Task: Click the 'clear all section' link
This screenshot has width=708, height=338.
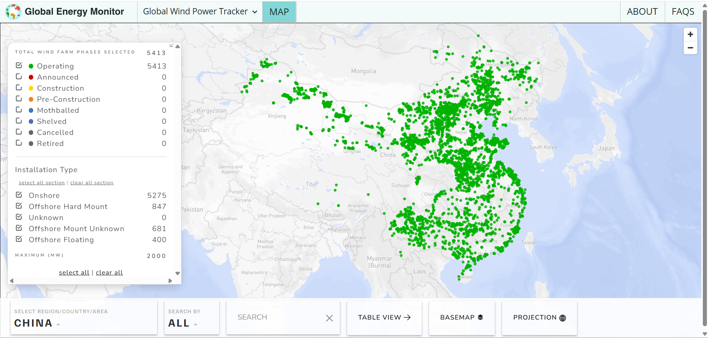Action: click(91, 182)
